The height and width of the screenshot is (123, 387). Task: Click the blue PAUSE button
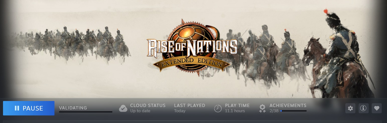tap(29, 108)
